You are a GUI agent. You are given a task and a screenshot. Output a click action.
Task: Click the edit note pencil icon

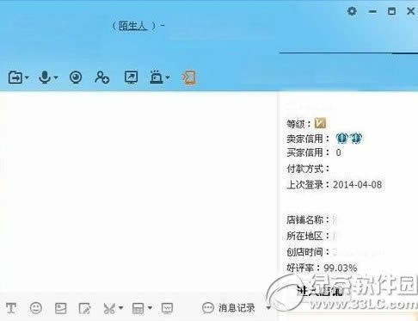(85, 308)
